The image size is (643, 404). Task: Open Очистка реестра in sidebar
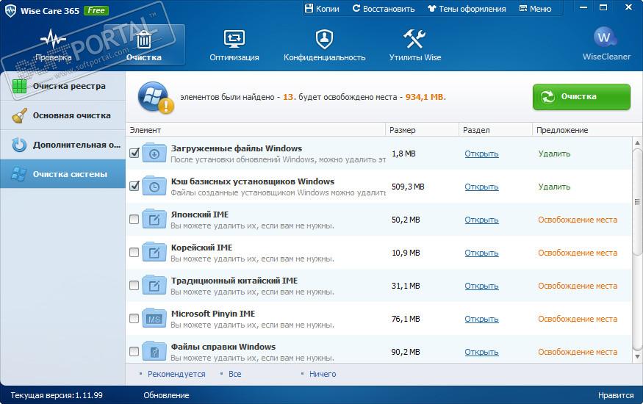click(x=62, y=86)
